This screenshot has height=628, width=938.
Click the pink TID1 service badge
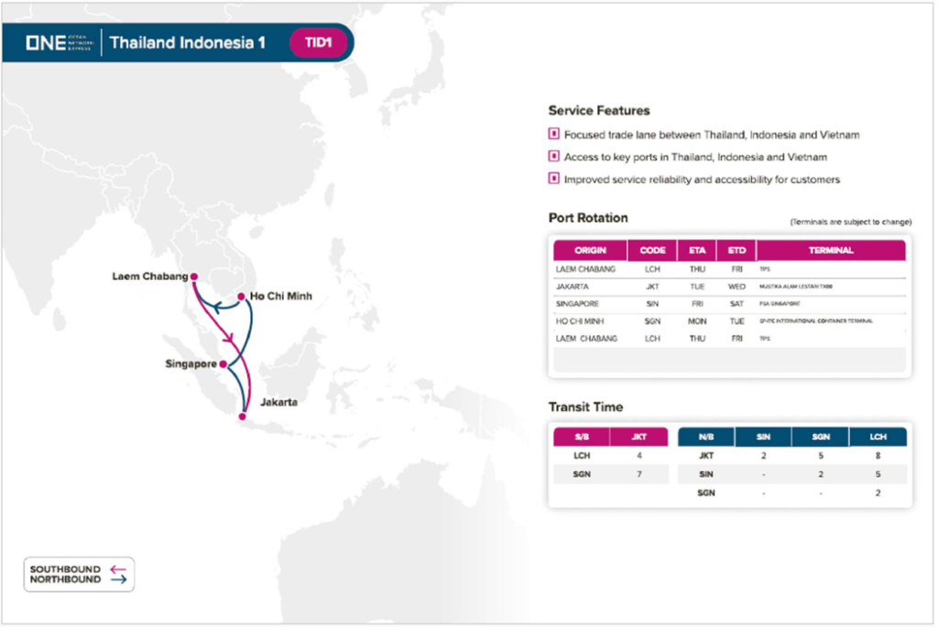click(x=316, y=42)
